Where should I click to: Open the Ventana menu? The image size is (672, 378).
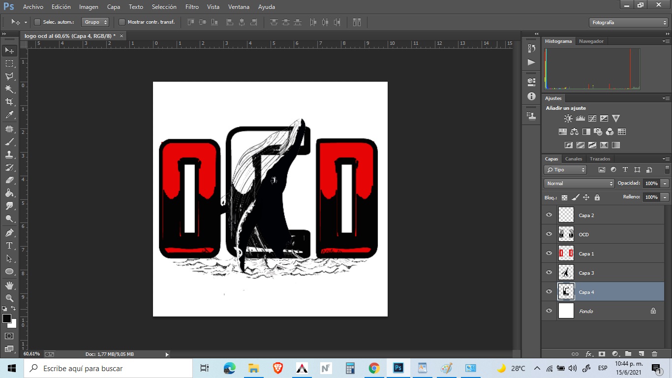click(239, 7)
